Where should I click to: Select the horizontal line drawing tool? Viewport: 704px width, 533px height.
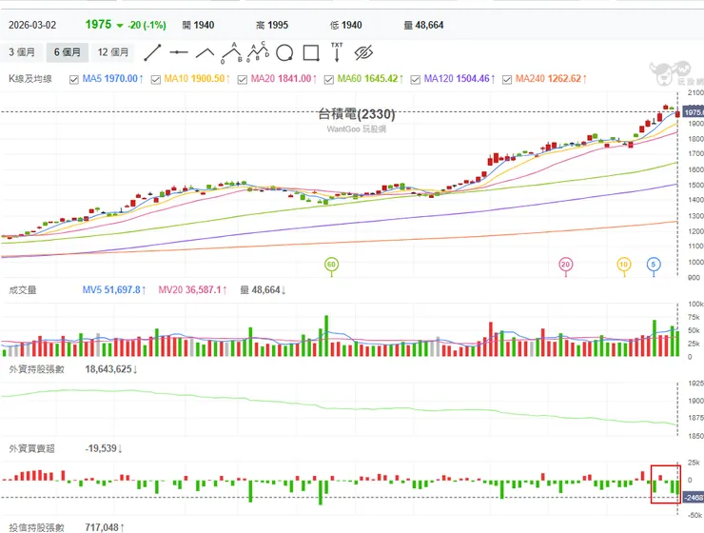click(x=179, y=52)
